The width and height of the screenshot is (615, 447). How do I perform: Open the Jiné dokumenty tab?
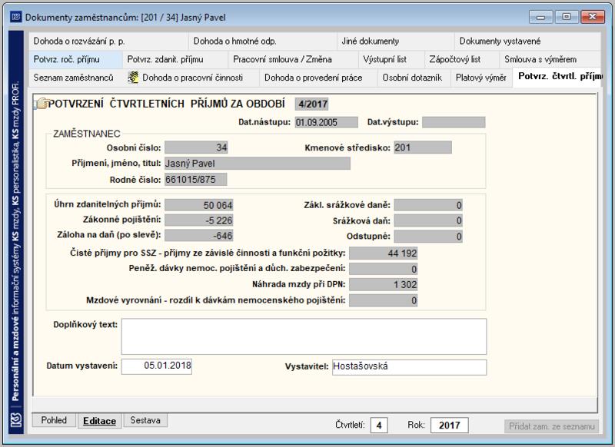[x=396, y=41]
